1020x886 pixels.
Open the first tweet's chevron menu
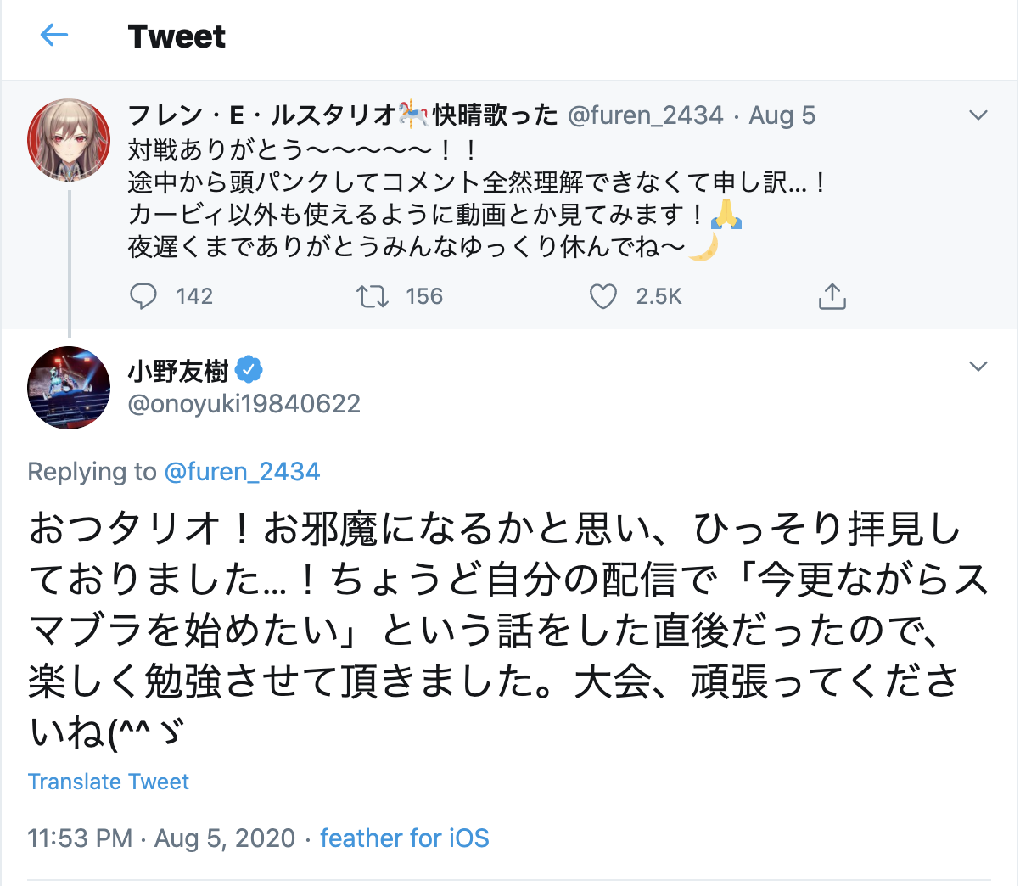tap(978, 115)
